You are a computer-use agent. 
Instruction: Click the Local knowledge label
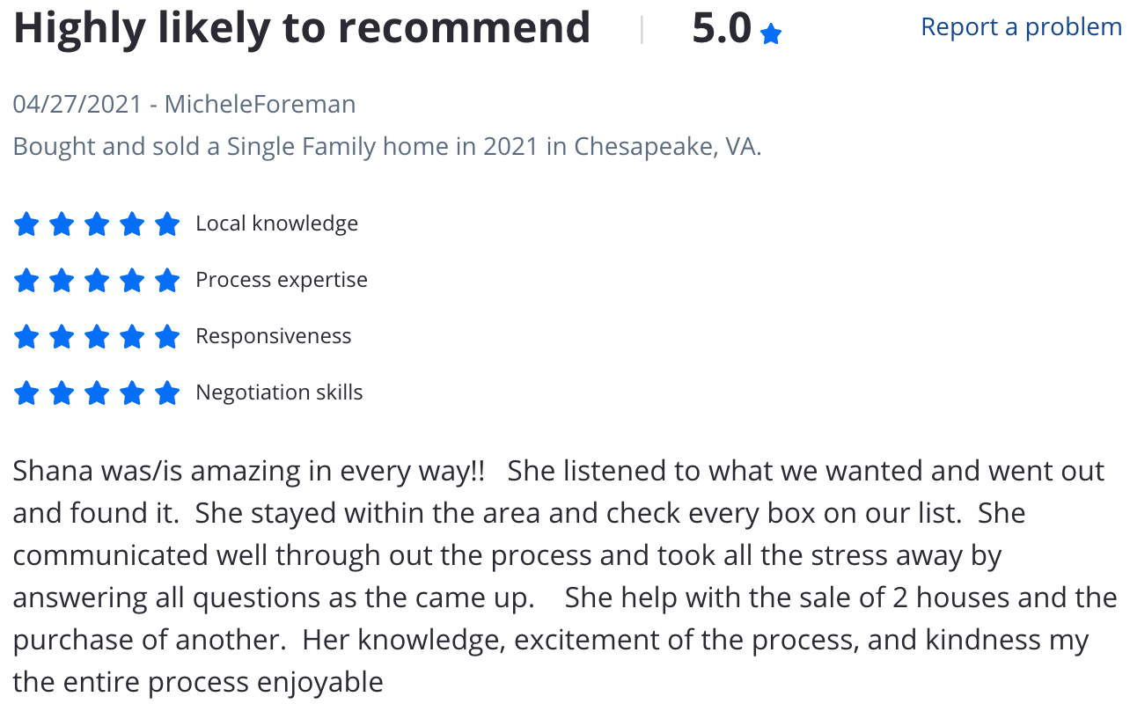coord(277,224)
